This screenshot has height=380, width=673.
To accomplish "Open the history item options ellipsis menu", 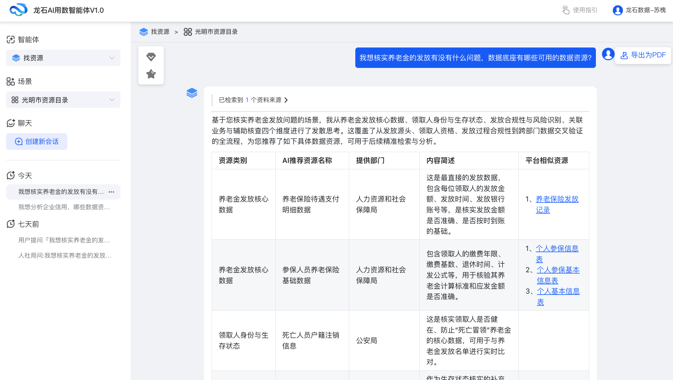I will pyautogui.click(x=112, y=192).
